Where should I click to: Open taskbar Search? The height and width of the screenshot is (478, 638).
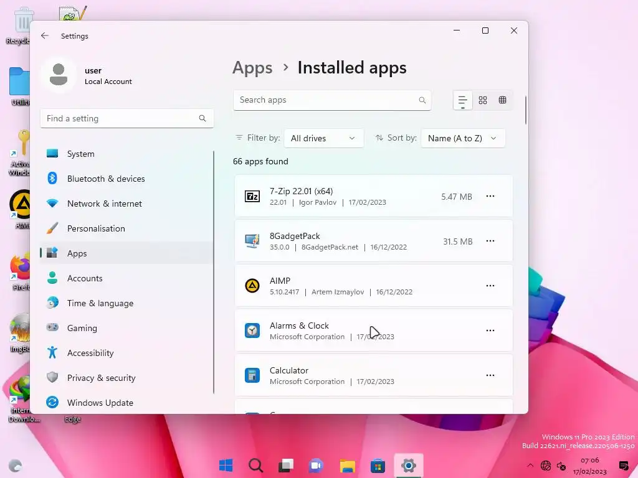tap(256, 465)
